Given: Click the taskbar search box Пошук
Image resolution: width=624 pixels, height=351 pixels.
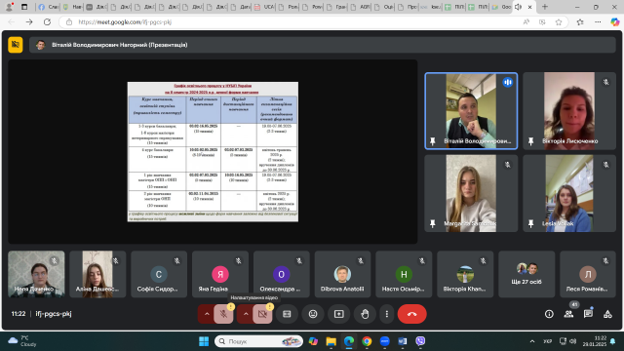Looking at the screenshot, I should (x=258, y=341).
